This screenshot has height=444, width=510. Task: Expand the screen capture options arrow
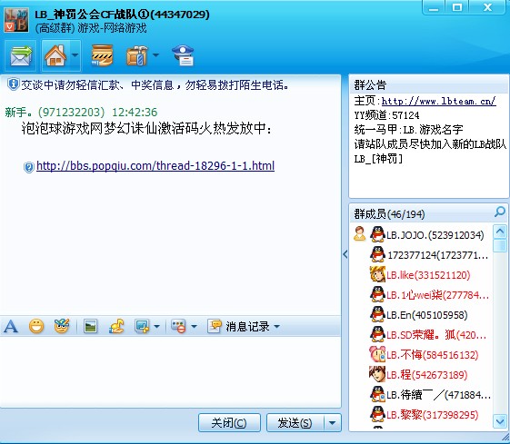click(x=156, y=327)
